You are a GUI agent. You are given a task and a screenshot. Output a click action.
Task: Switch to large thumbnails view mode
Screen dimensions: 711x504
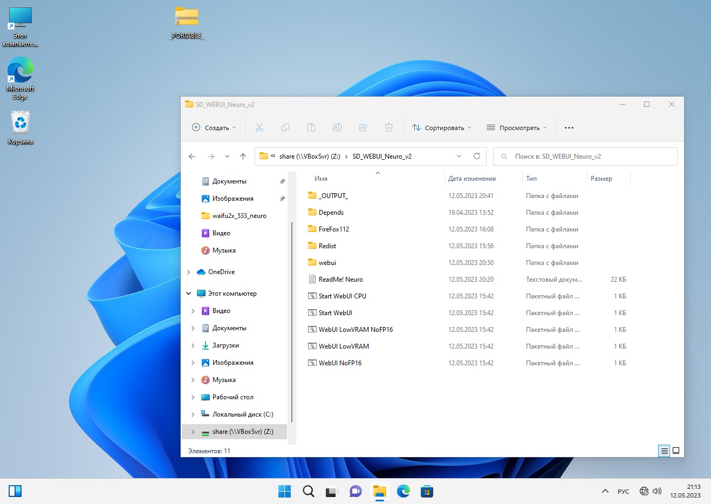(x=676, y=451)
